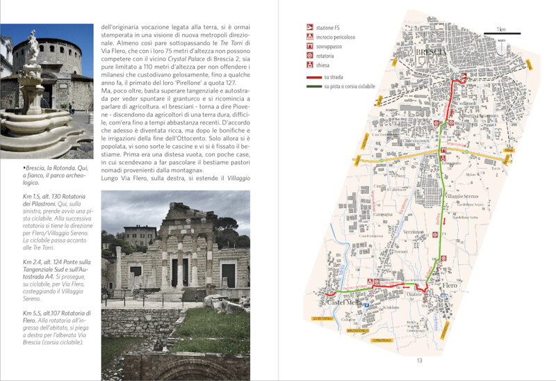Click the Fornaci label on the map
Screen dimensions: 556x381
tap(401, 252)
